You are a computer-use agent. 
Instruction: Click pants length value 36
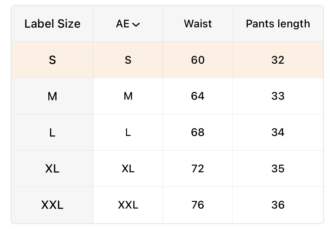tap(278, 205)
